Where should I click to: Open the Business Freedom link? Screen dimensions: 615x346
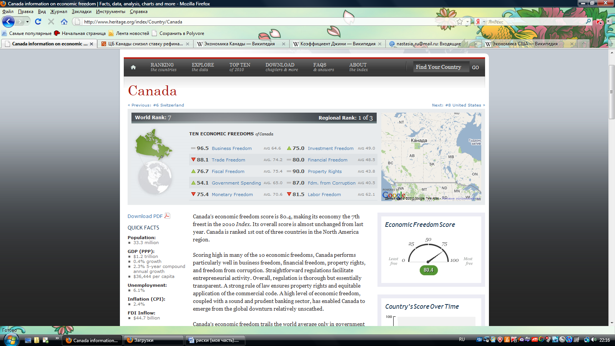click(x=231, y=148)
